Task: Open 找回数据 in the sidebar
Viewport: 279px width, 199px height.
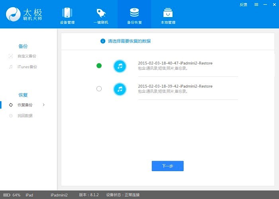Action: coord(25,116)
